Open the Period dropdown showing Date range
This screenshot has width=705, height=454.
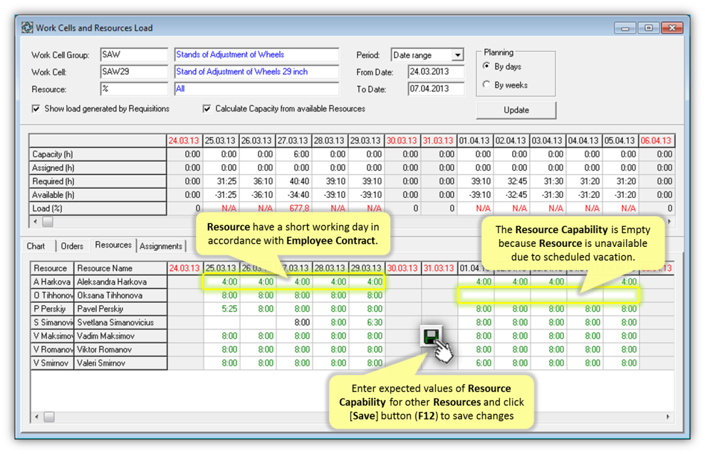pyautogui.click(x=457, y=55)
